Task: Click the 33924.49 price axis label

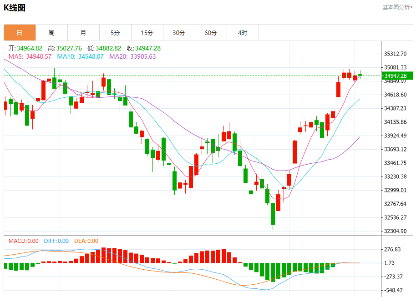Action: click(x=396, y=136)
